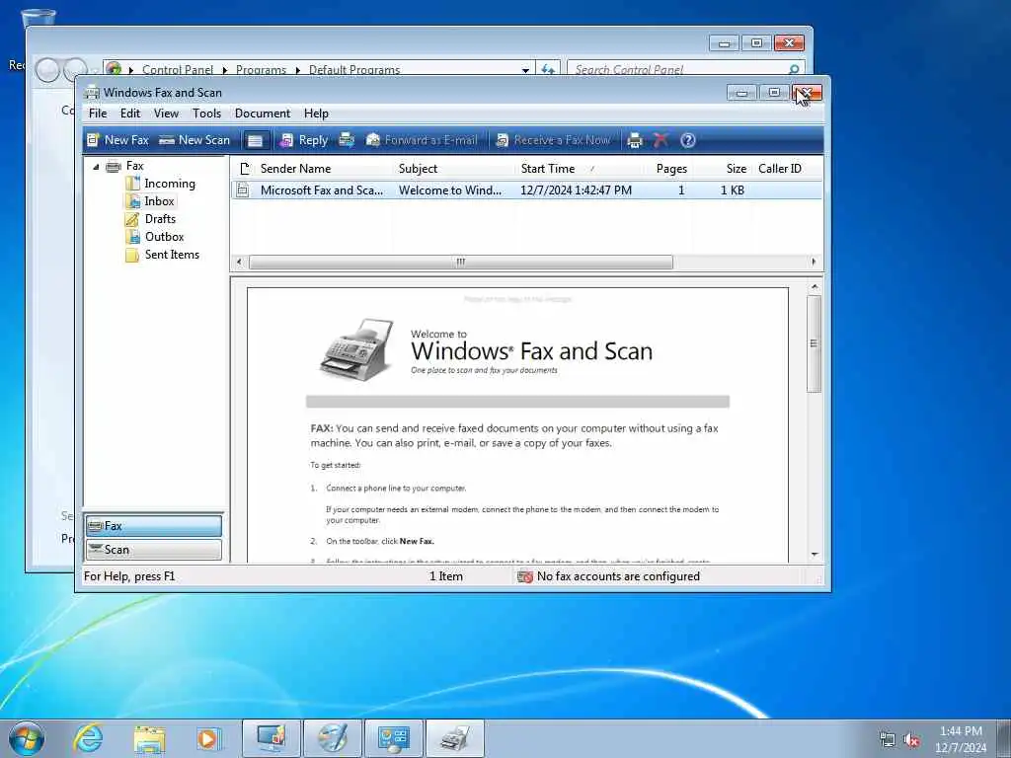Open Windows Media Player from the taskbar

[209, 738]
